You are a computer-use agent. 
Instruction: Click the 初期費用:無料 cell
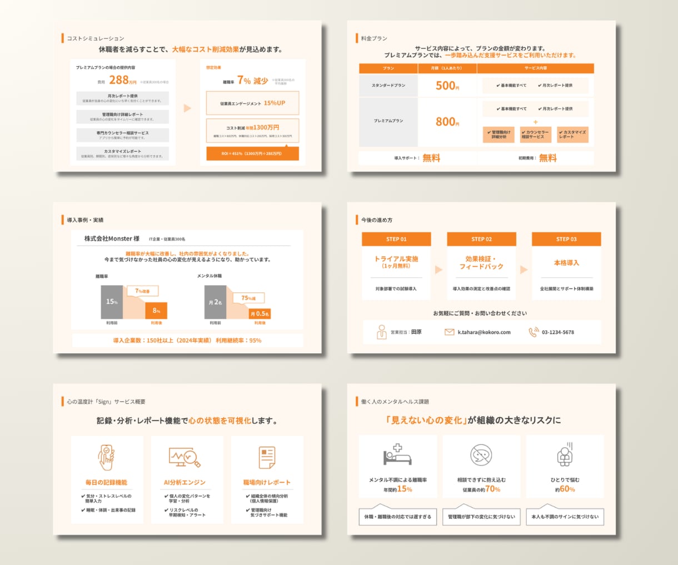coord(536,158)
